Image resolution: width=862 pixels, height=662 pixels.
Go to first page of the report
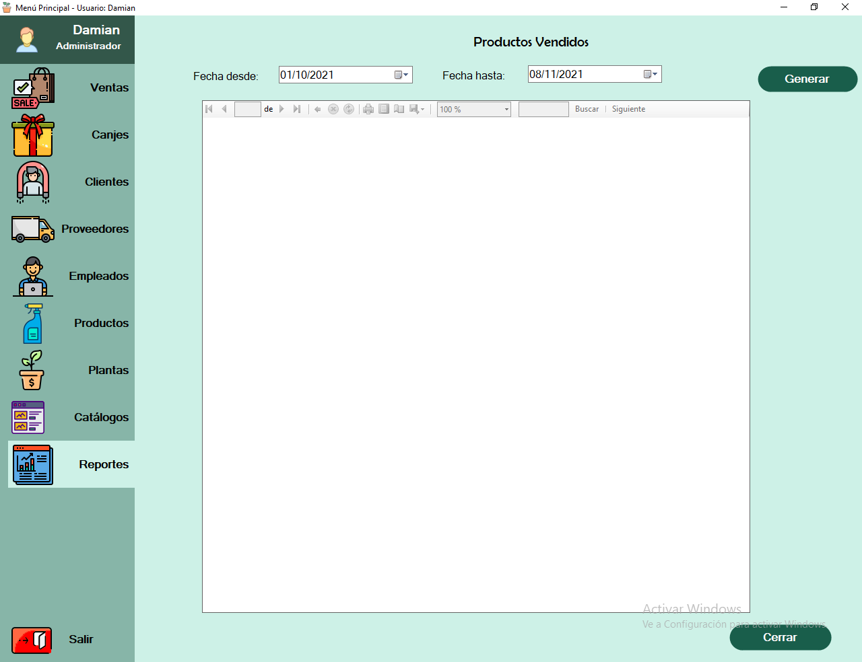(209, 109)
